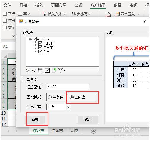The height and width of the screenshot is (141, 150).
Task: Select the 纯数值 radio button
Action: coord(50,97)
